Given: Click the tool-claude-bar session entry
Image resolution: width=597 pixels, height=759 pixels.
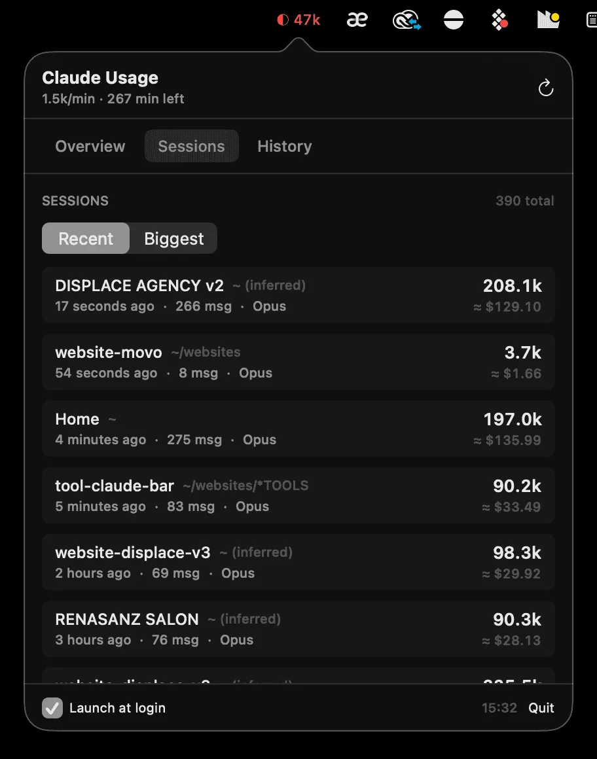Looking at the screenshot, I should coord(298,495).
